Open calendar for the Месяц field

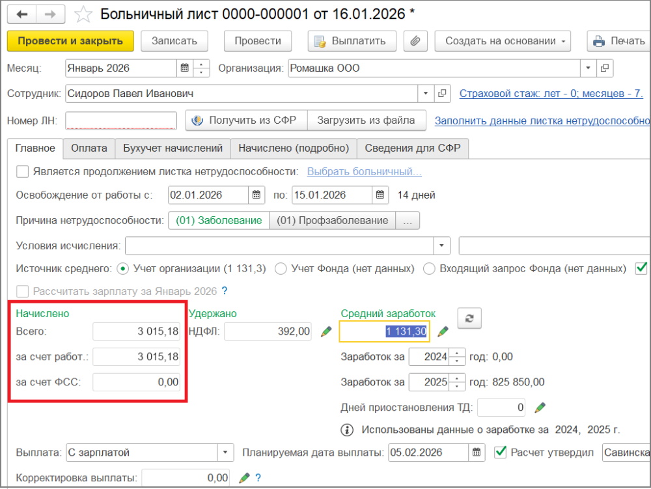click(x=184, y=68)
